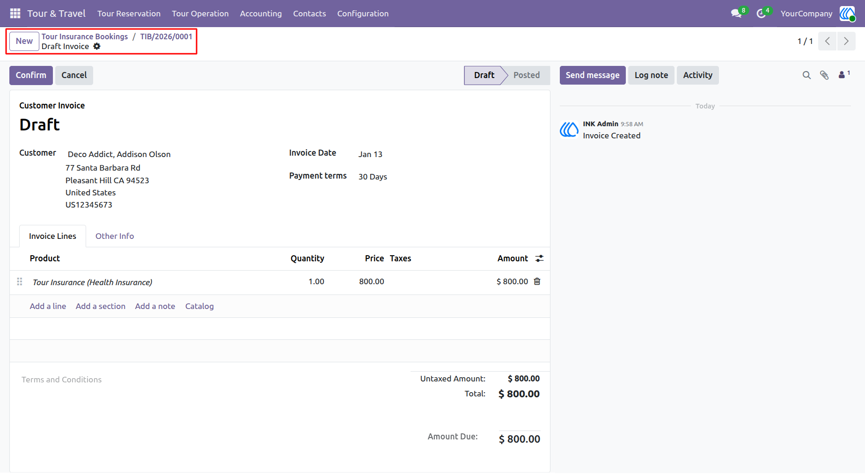Open the product Catalog link
The image size is (865, 474).
coord(199,306)
